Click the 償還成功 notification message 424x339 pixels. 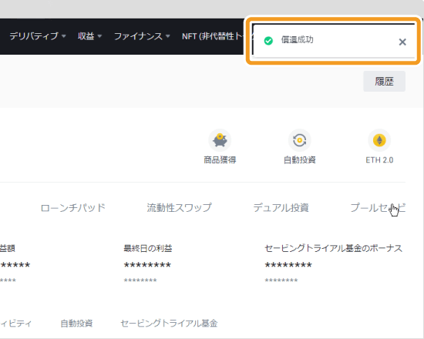click(297, 40)
